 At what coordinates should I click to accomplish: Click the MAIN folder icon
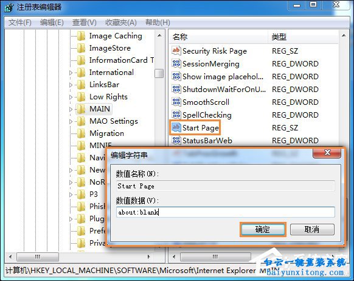click(x=81, y=109)
